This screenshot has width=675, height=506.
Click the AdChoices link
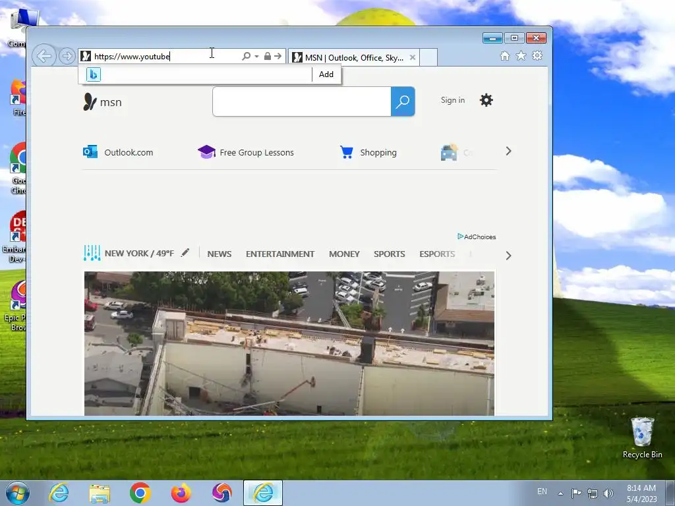pos(477,237)
